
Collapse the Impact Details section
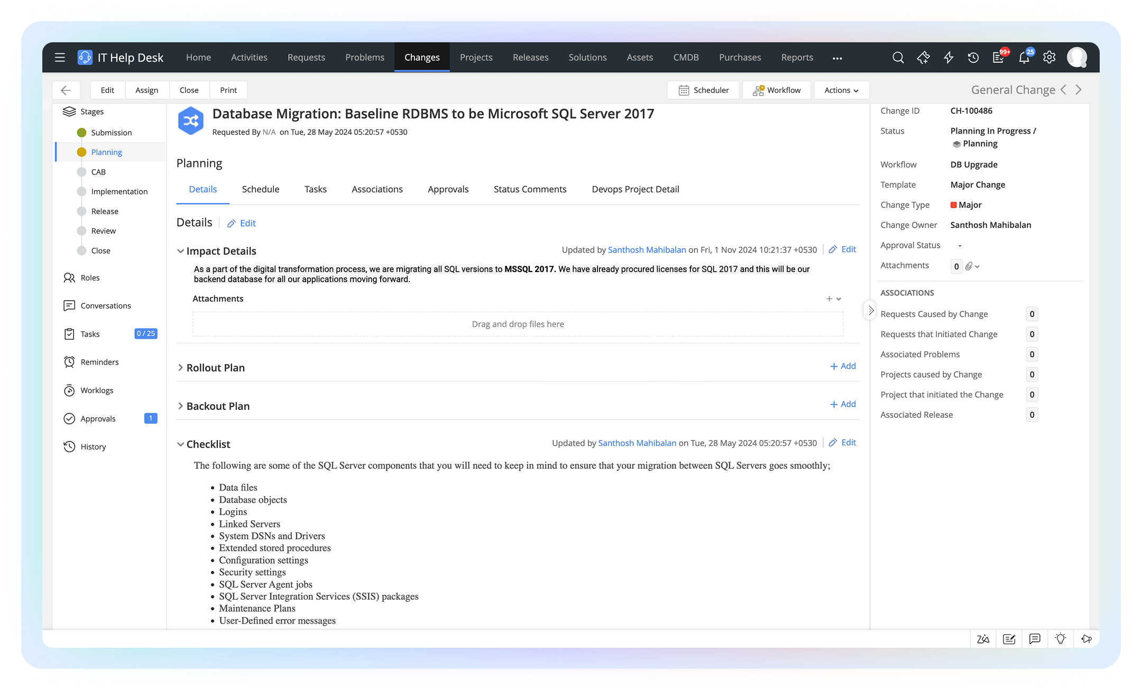click(180, 251)
